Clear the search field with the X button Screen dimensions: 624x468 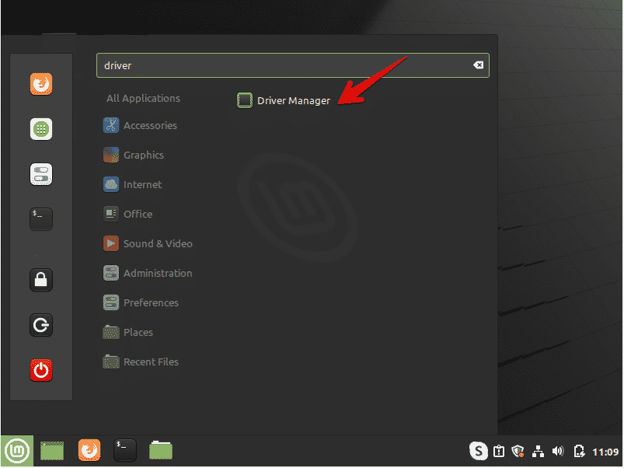(479, 65)
